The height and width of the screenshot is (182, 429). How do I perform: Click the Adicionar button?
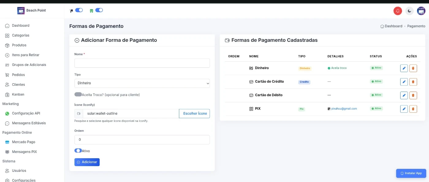87,162
